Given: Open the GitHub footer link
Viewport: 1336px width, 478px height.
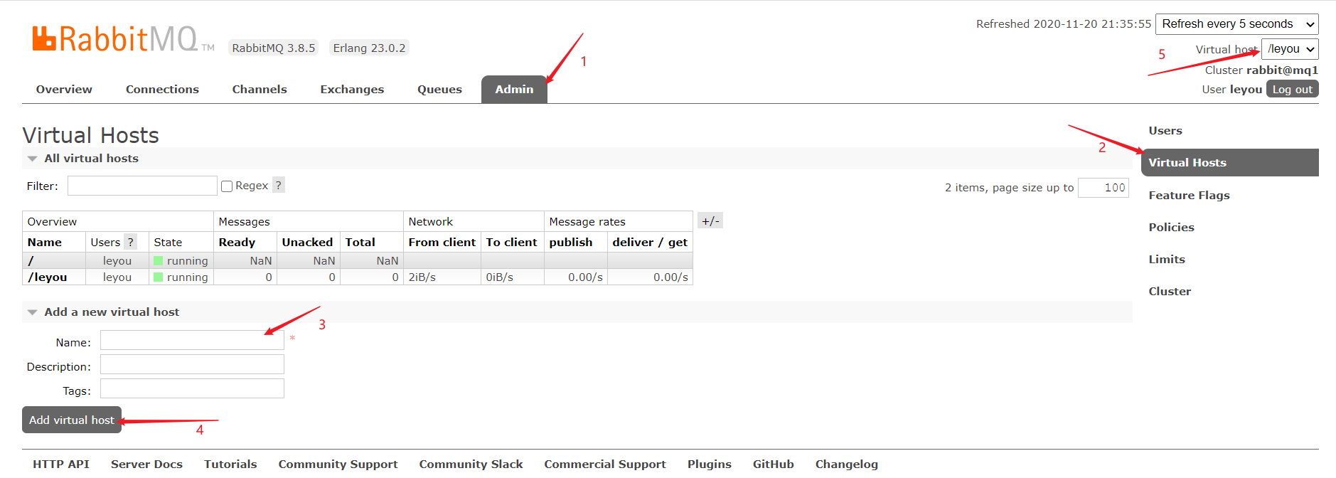Looking at the screenshot, I should [773, 464].
